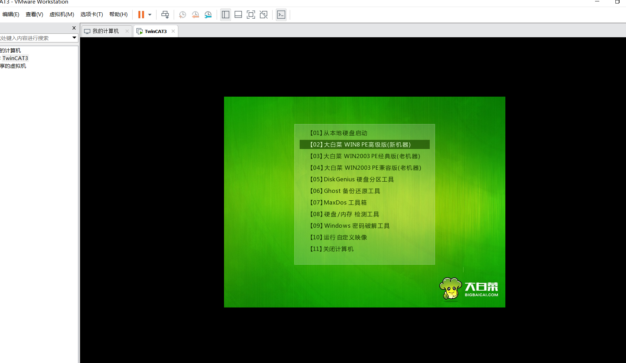Select TwinCAT3 in the library list
Viewport: 626px width, 363px height.
pos(15,58)
